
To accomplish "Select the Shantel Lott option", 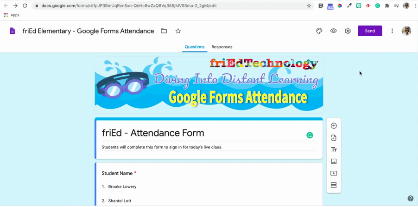I will tap(120, 201).
